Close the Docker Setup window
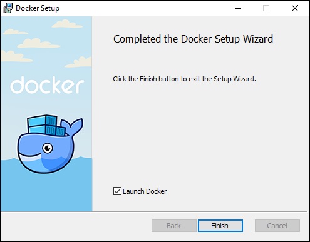This screenshot has height=242, width=310. click(295, 8)
